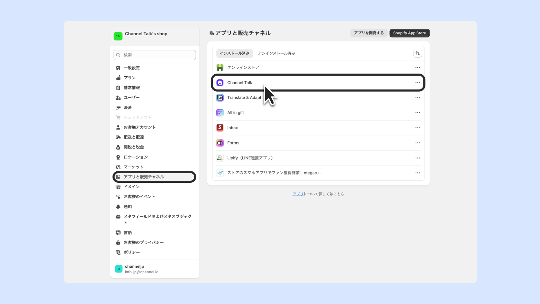Open the ロケーション settings page
This screenshot has width=540, height=304.
pos(136,157)
